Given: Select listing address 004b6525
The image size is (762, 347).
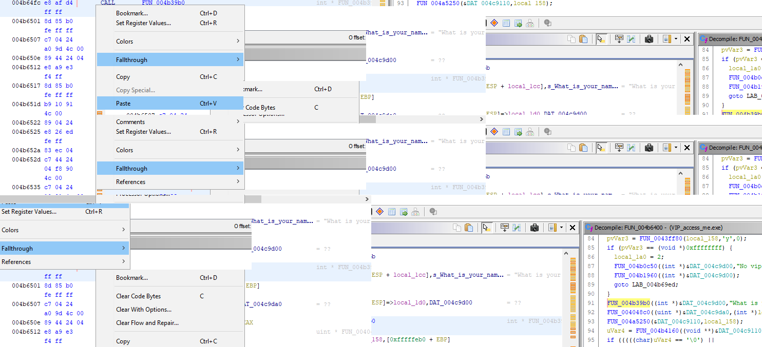Looking at the screenshot, I should pyautogui.click(x=25, y=132).
